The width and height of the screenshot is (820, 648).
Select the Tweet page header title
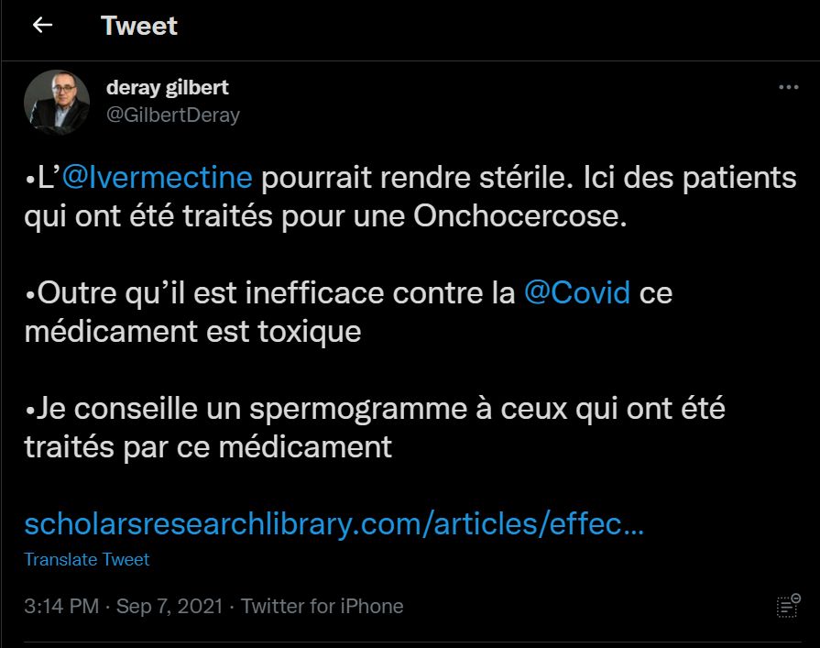tap(139, 26)
